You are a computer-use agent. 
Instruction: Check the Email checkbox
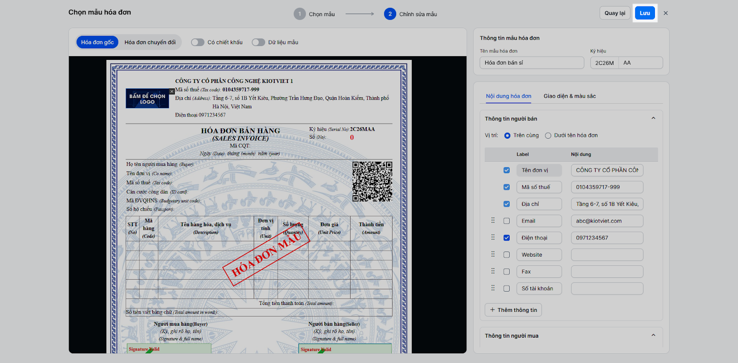point(506,221)
